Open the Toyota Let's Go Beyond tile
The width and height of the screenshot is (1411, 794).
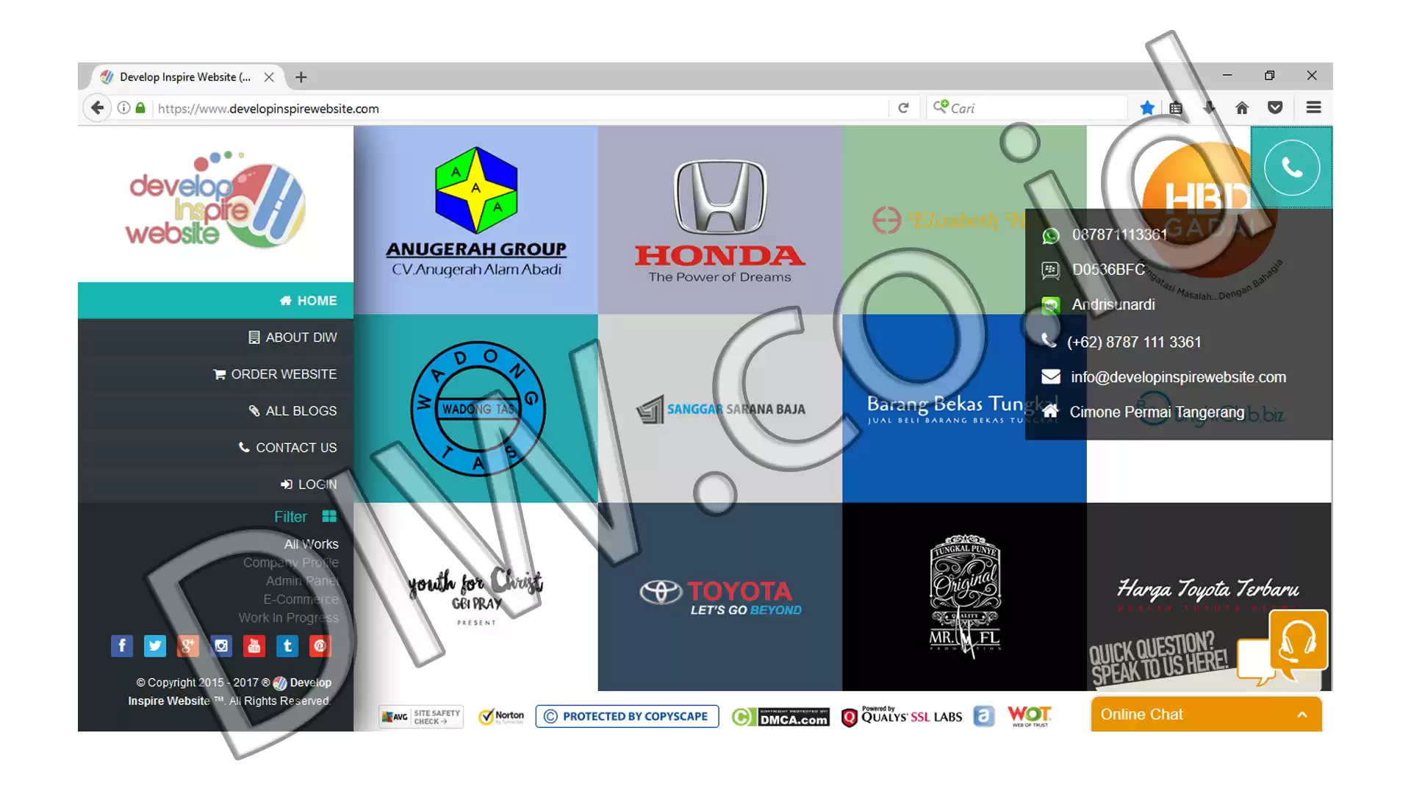point(719,597)
